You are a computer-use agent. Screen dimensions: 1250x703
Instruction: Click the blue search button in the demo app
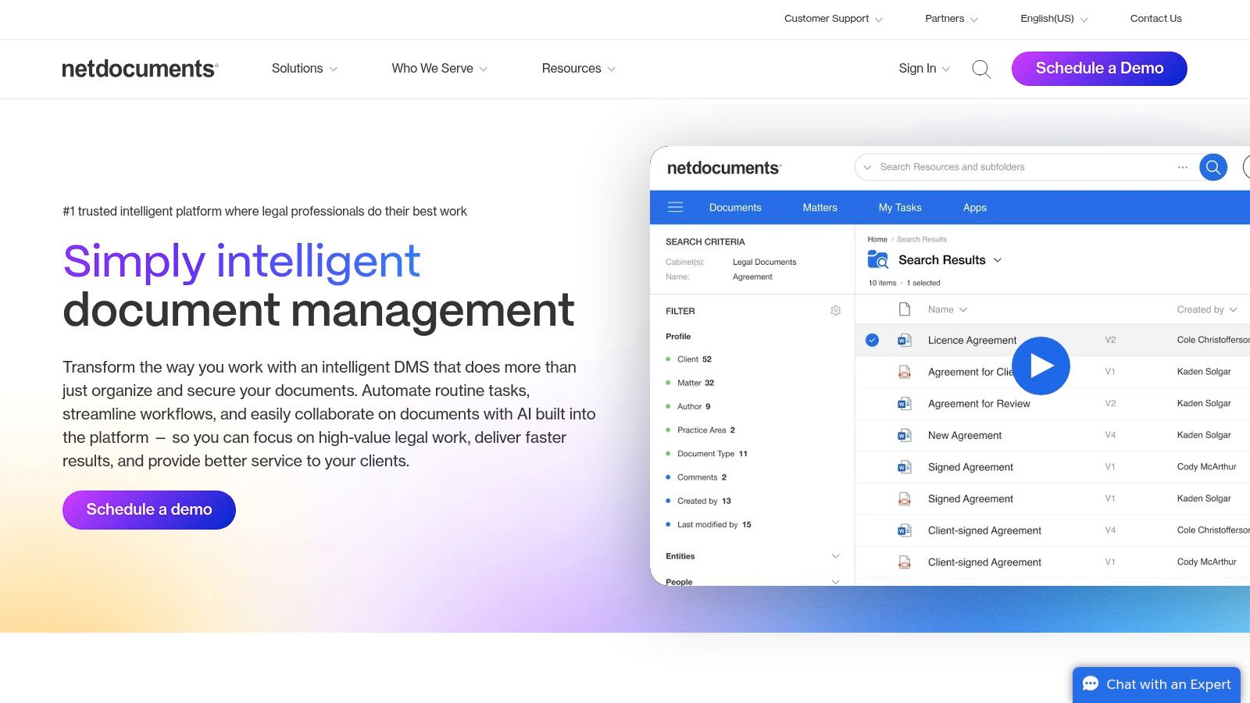[x=1213, y=167]
